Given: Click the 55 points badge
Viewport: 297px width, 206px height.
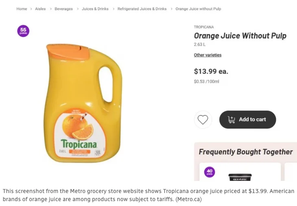Looking at the screenshot, I should coord(23,31).
